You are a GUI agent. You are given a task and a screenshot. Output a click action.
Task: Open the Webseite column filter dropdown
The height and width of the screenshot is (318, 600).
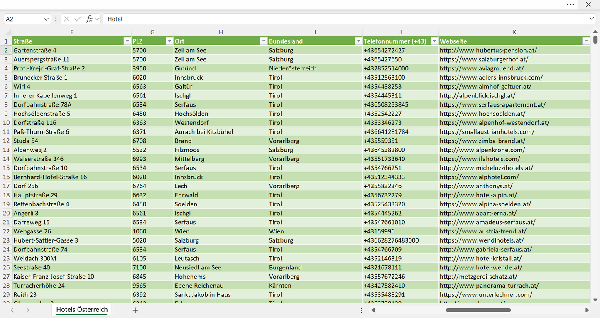coord(586,41)
